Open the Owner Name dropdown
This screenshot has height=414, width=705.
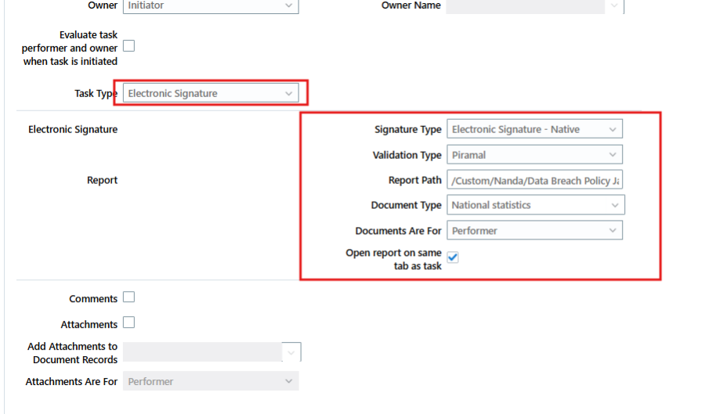coord(535,5)
